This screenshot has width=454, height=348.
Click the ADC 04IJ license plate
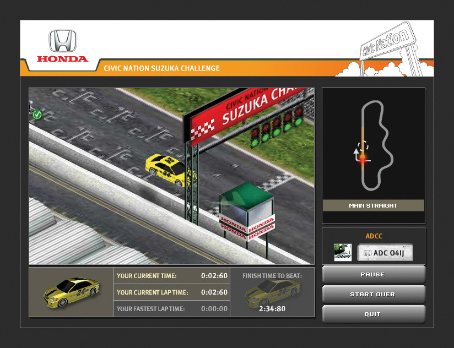385,253
